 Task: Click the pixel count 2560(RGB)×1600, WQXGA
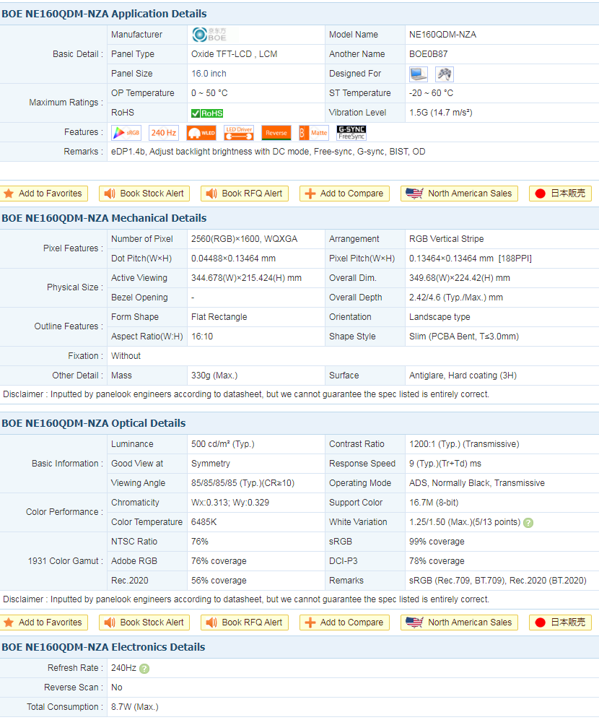pos(244,239)
